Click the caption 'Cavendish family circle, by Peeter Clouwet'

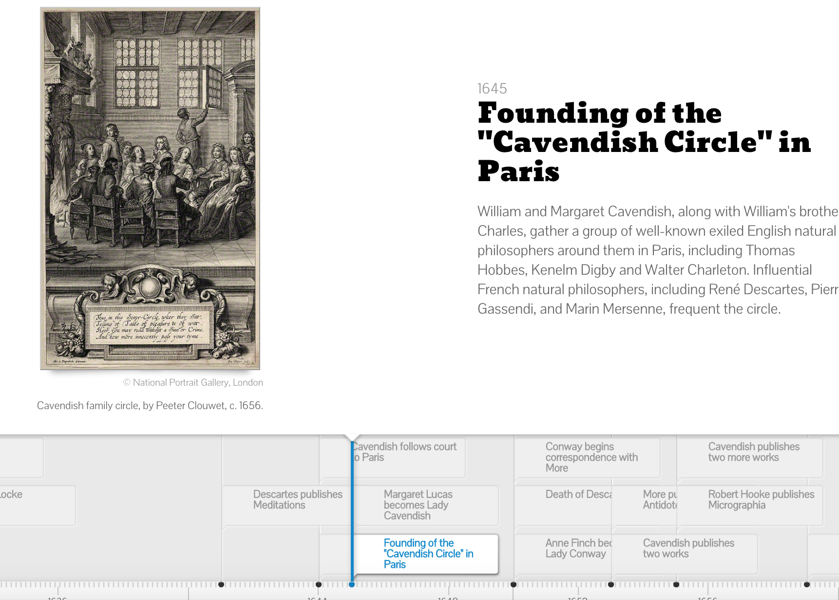(x=150, y=406)
